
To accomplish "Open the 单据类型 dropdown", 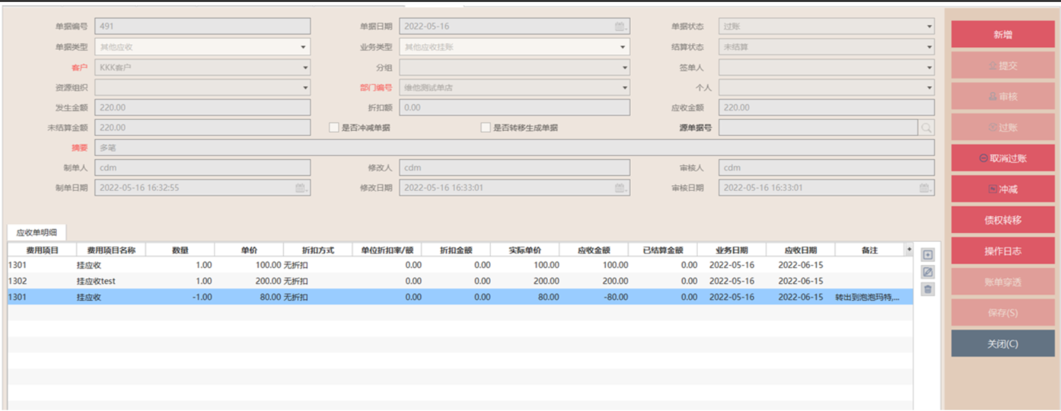I will coord(303,47).
